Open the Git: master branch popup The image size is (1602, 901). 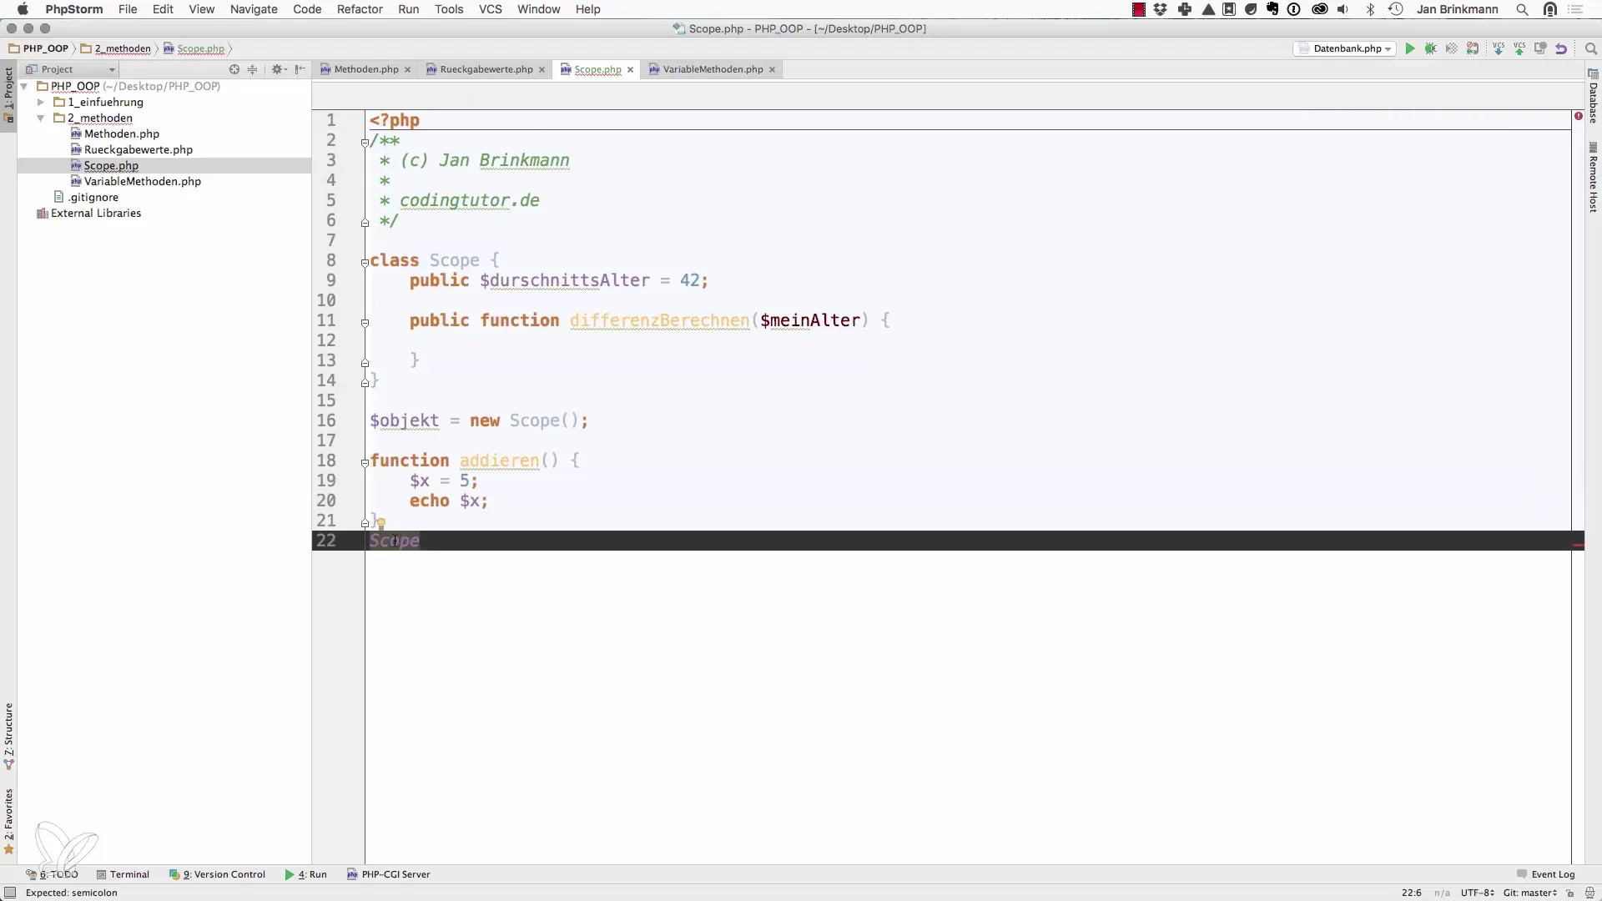(x=1530, y=893)
